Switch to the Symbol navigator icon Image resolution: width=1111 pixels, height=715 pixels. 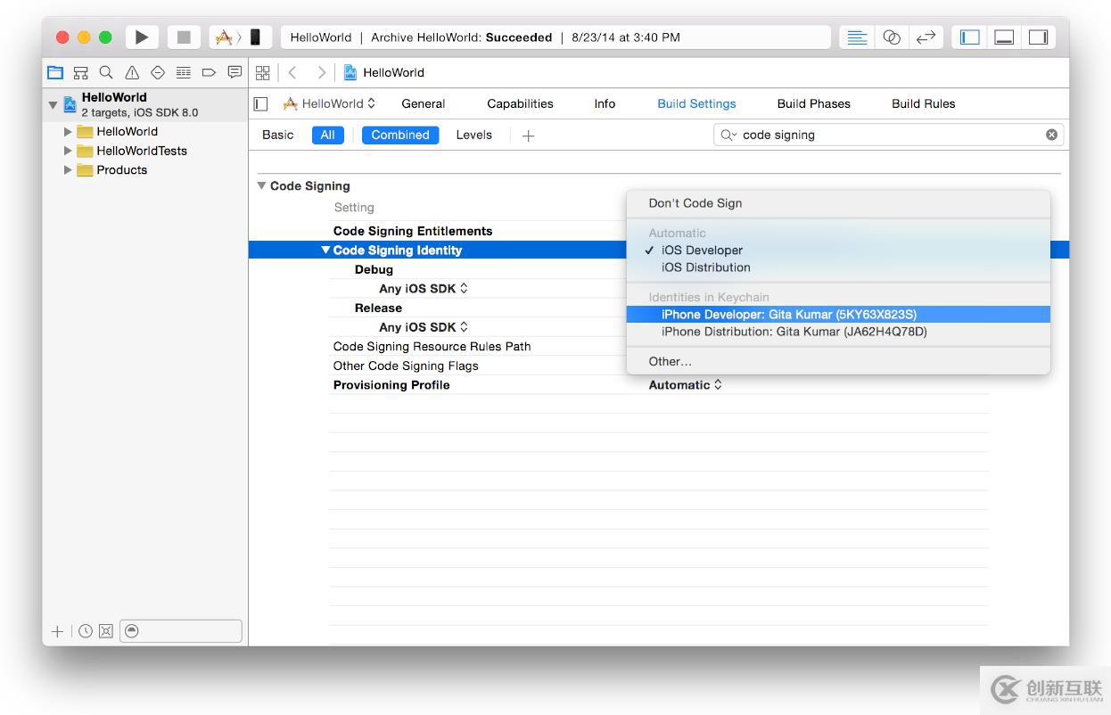[81, 72]
